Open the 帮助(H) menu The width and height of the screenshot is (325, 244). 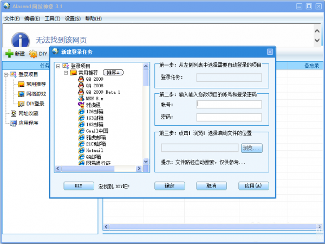[94, 18]
